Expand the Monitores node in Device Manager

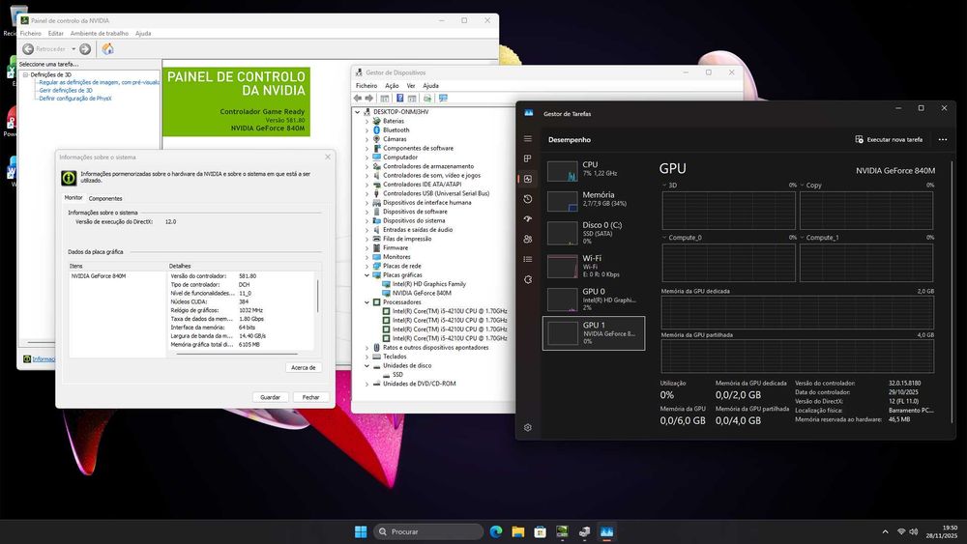tap(366, 257)
